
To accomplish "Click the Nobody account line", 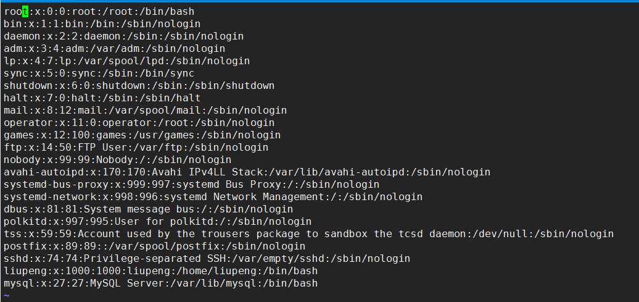I will point(118,159).
